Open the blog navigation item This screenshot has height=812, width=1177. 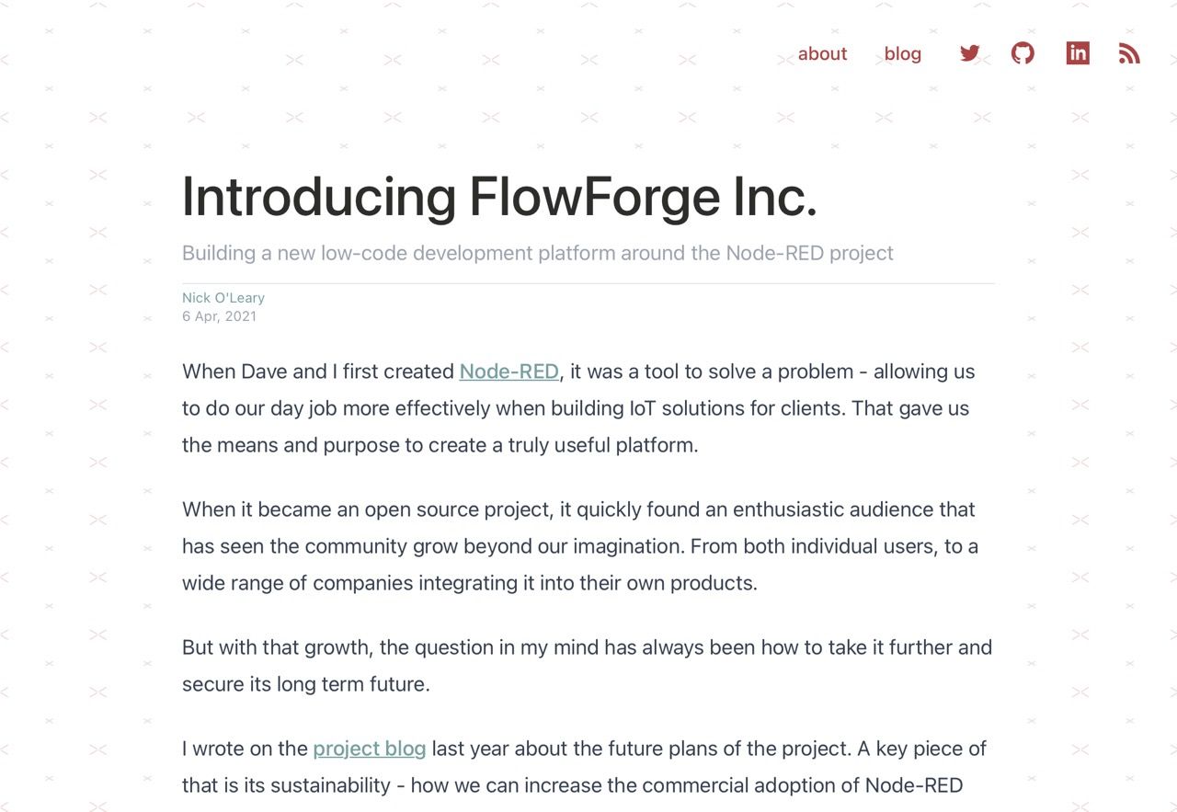click(903, 53)
